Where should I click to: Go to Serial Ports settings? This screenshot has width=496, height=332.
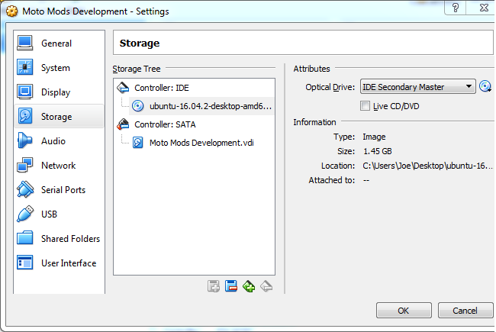(x=60, y=189)
